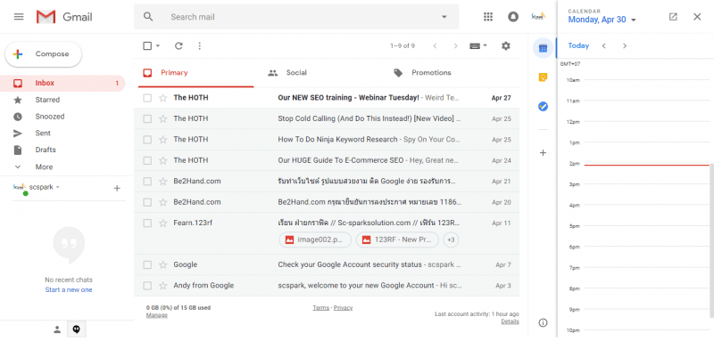
Task: Open input tools keyboard dropdown
Action: 478,46
